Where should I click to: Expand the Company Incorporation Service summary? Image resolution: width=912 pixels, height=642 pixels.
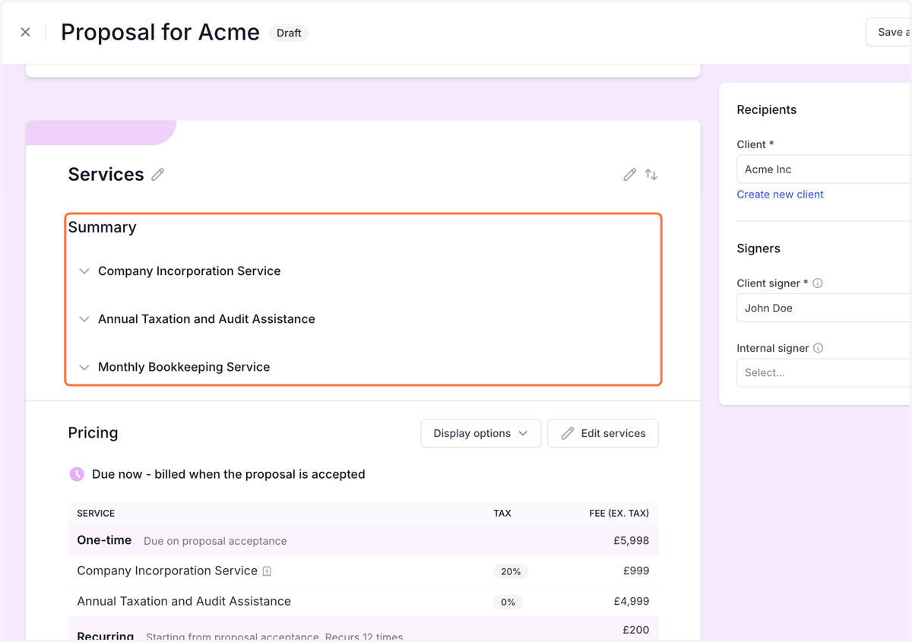tap(84, 271)
